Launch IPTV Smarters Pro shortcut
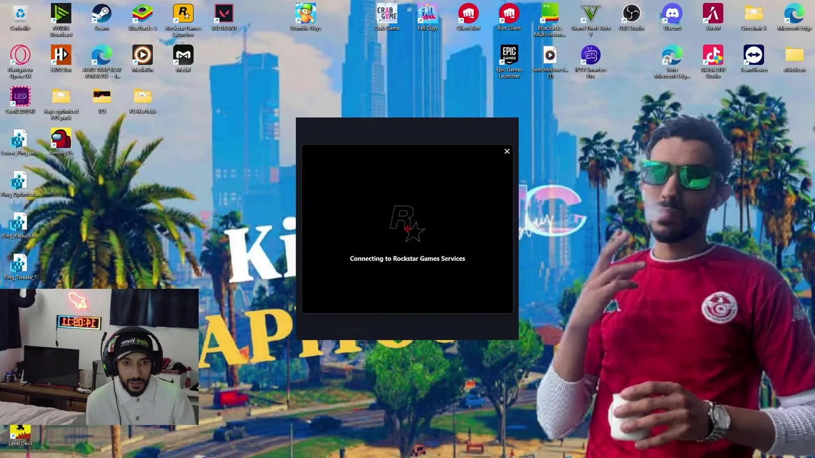The image size is (815, 458). [x=591, y=62]
